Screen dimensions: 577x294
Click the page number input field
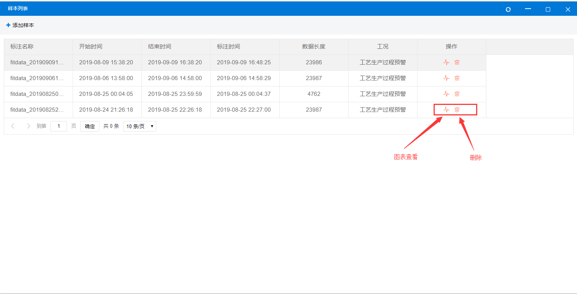[59, 126]
